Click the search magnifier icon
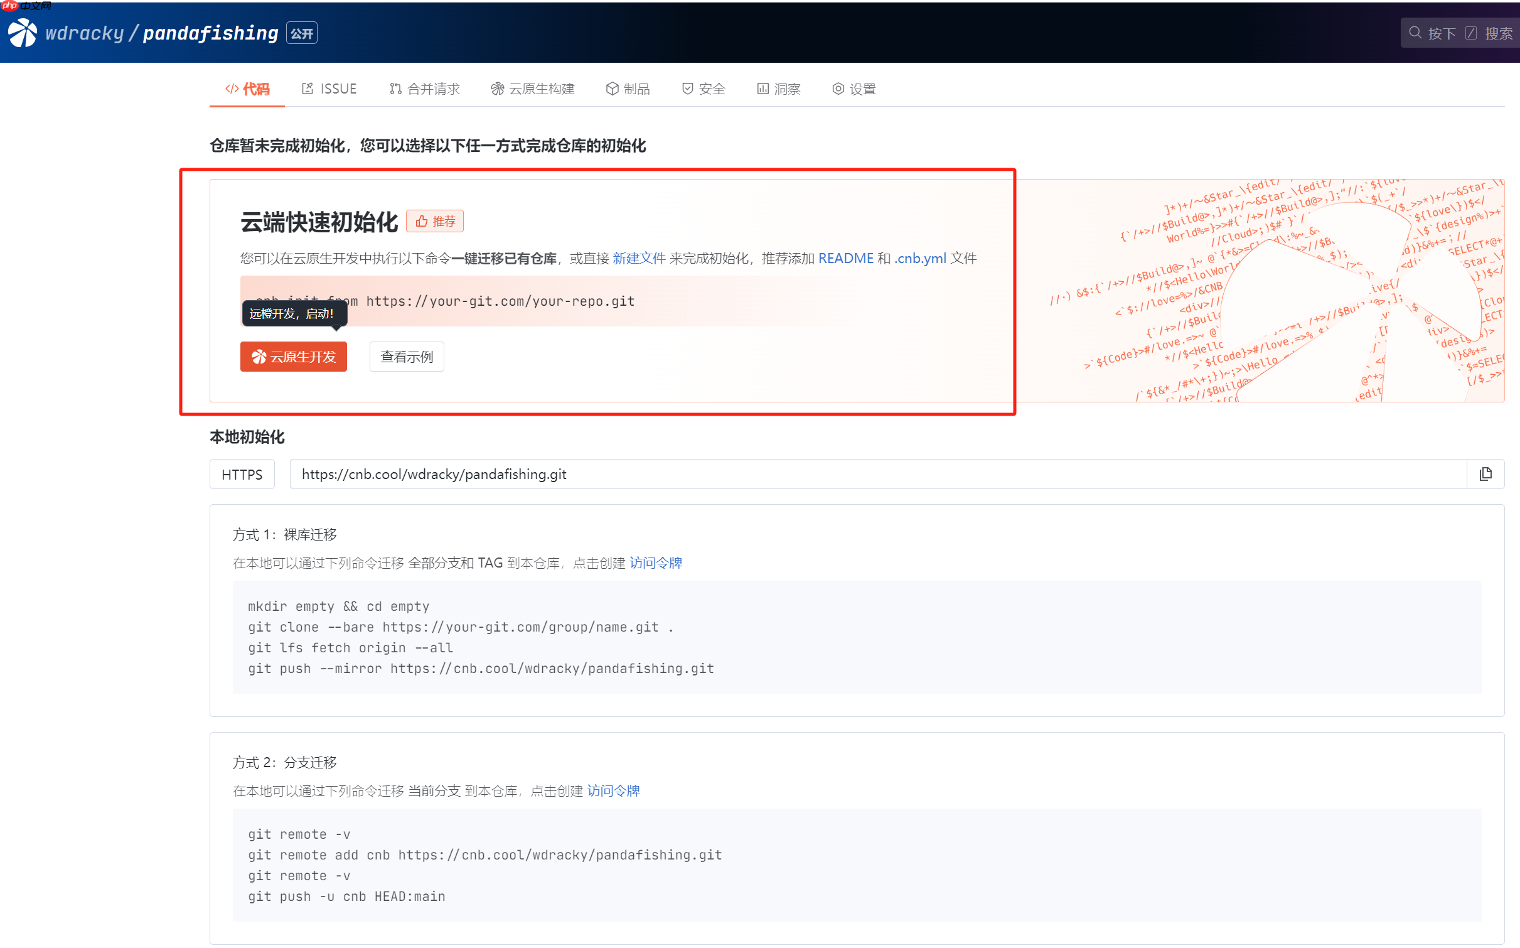The height and width of the screenshot is (948, 1520). (1416, 32)
